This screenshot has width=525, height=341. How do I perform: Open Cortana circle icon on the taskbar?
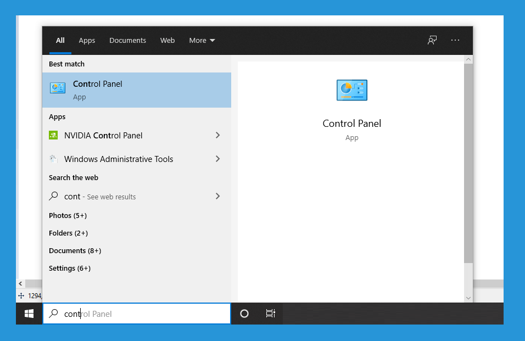point(244,314)
